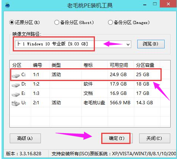The image size is (177, 159).
Task: Click the 卷标 column header
Action: pos(88,65)
